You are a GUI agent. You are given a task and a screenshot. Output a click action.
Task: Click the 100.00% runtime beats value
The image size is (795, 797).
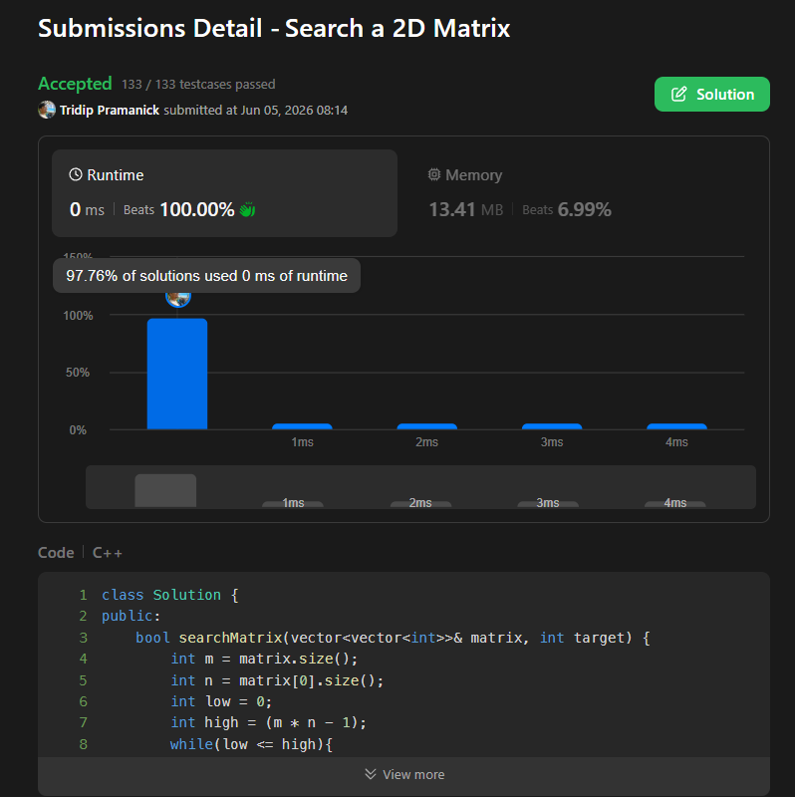[197, 209]
